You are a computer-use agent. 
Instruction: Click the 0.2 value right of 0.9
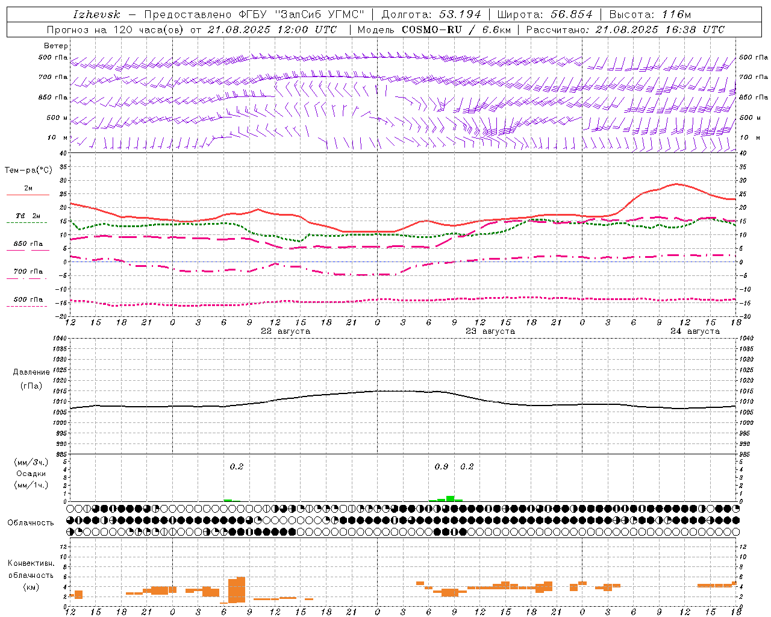coord(467,466)
